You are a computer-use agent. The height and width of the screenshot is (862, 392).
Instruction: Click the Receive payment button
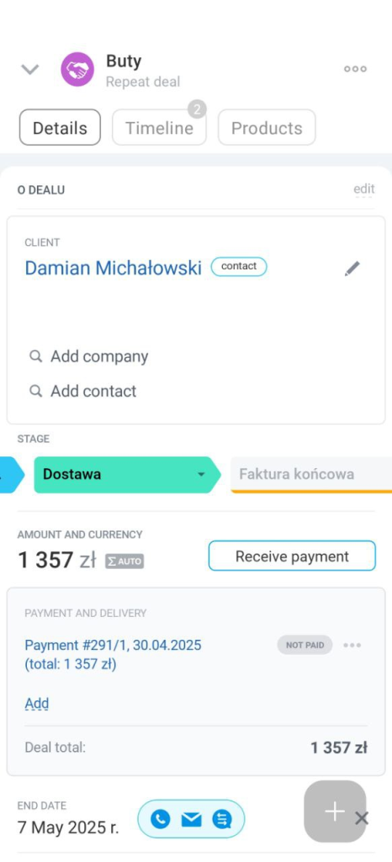292,556
